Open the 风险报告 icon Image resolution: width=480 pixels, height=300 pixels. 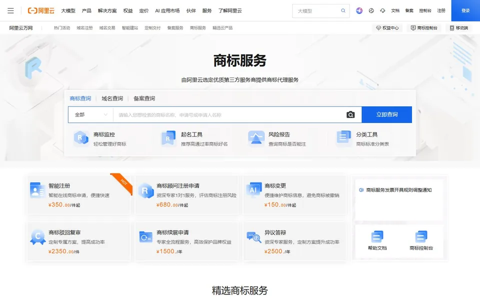256,138
